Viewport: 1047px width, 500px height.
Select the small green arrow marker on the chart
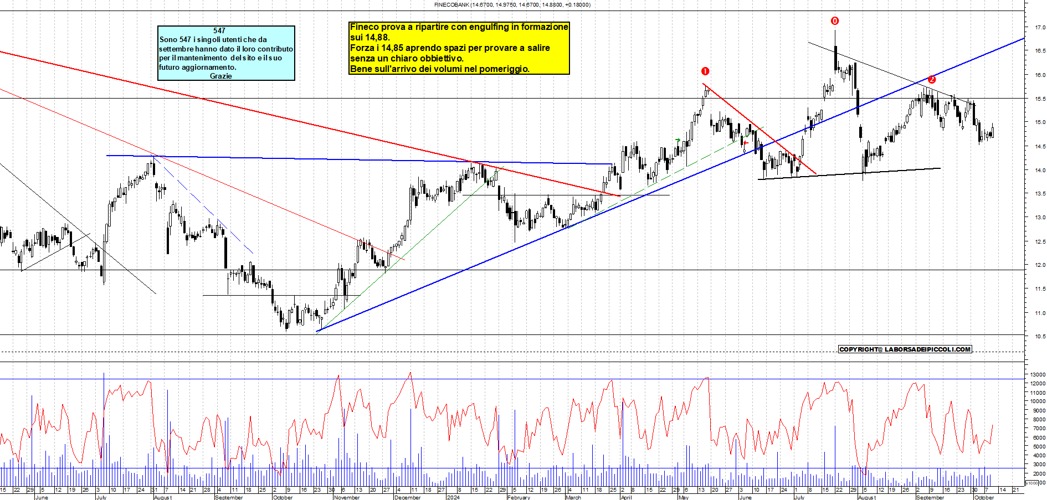678,140
